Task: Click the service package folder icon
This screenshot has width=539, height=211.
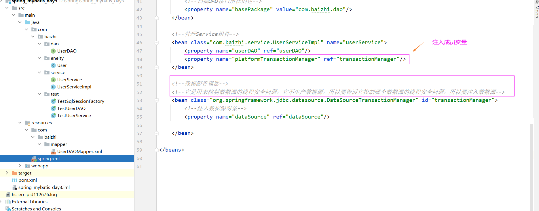Action: point(47,72)
